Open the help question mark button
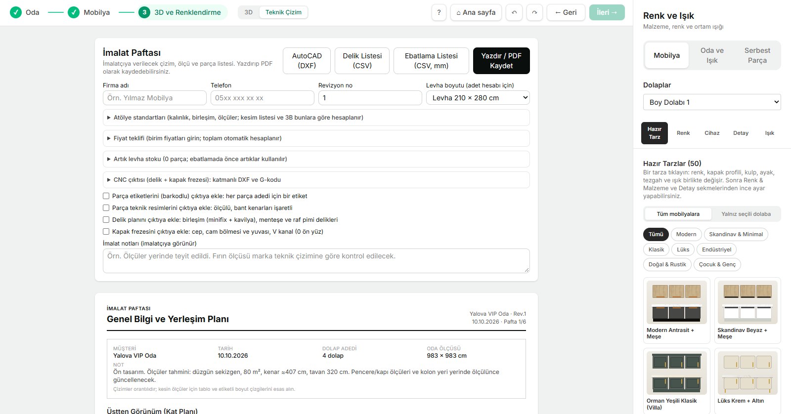The height and width of the screenshot is (414, 791). coord(439,12)
